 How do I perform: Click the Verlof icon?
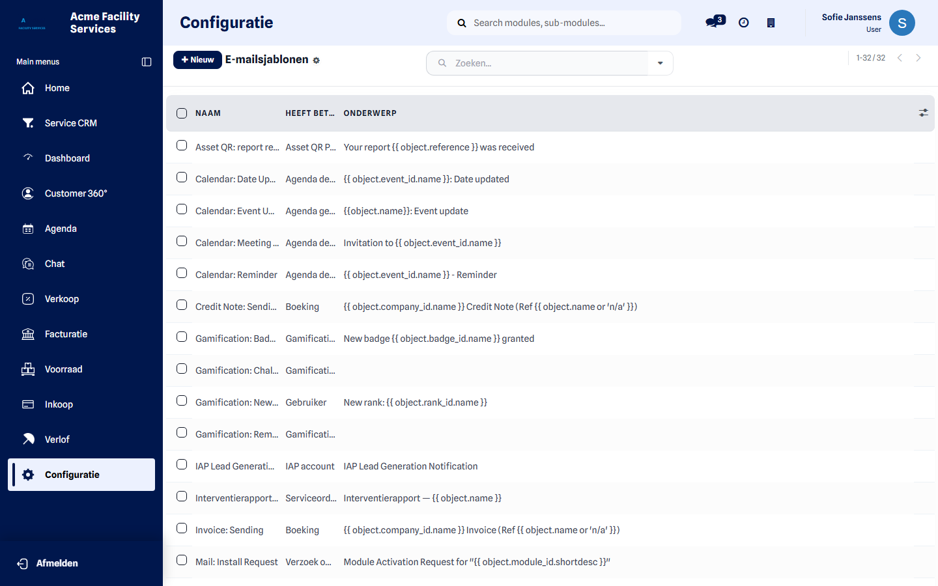coord(28,439)
